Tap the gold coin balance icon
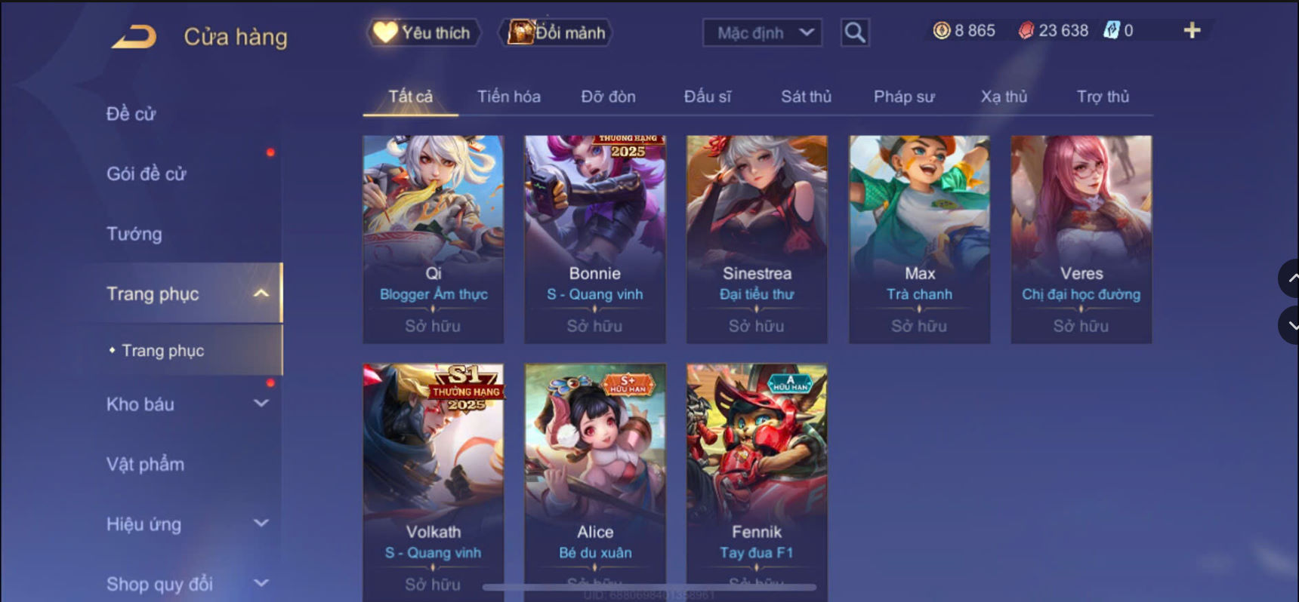 941,31
